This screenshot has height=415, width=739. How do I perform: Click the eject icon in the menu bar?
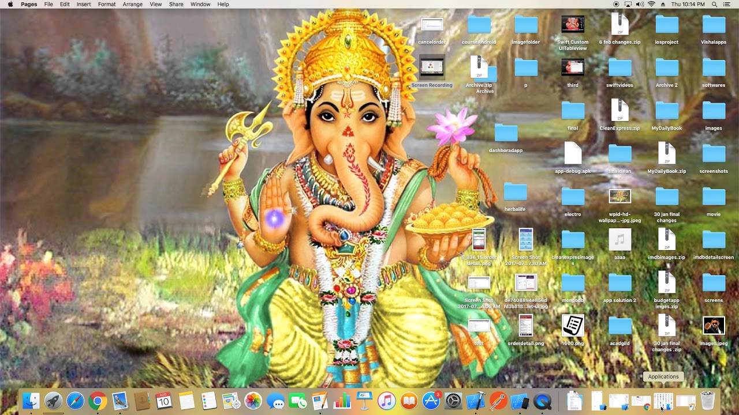click(x=663, y=4)
